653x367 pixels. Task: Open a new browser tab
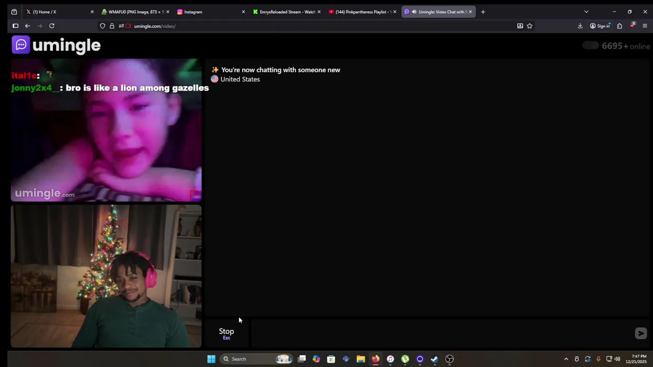[483, 12]
